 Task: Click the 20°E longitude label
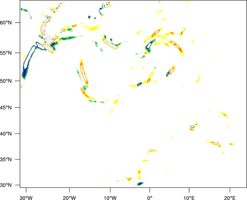tap(230, 198)
